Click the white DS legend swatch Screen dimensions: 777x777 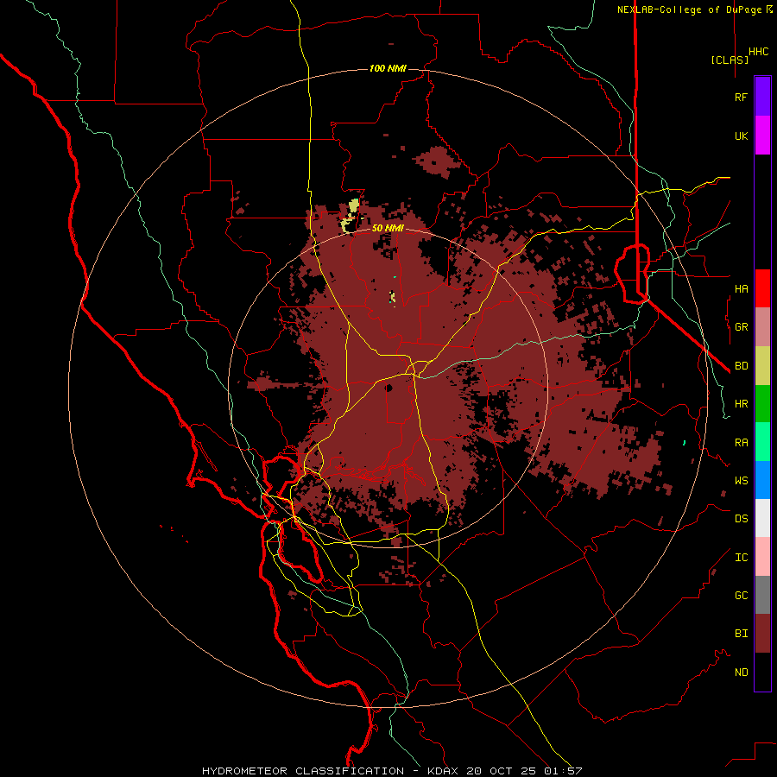pos(762,518)
